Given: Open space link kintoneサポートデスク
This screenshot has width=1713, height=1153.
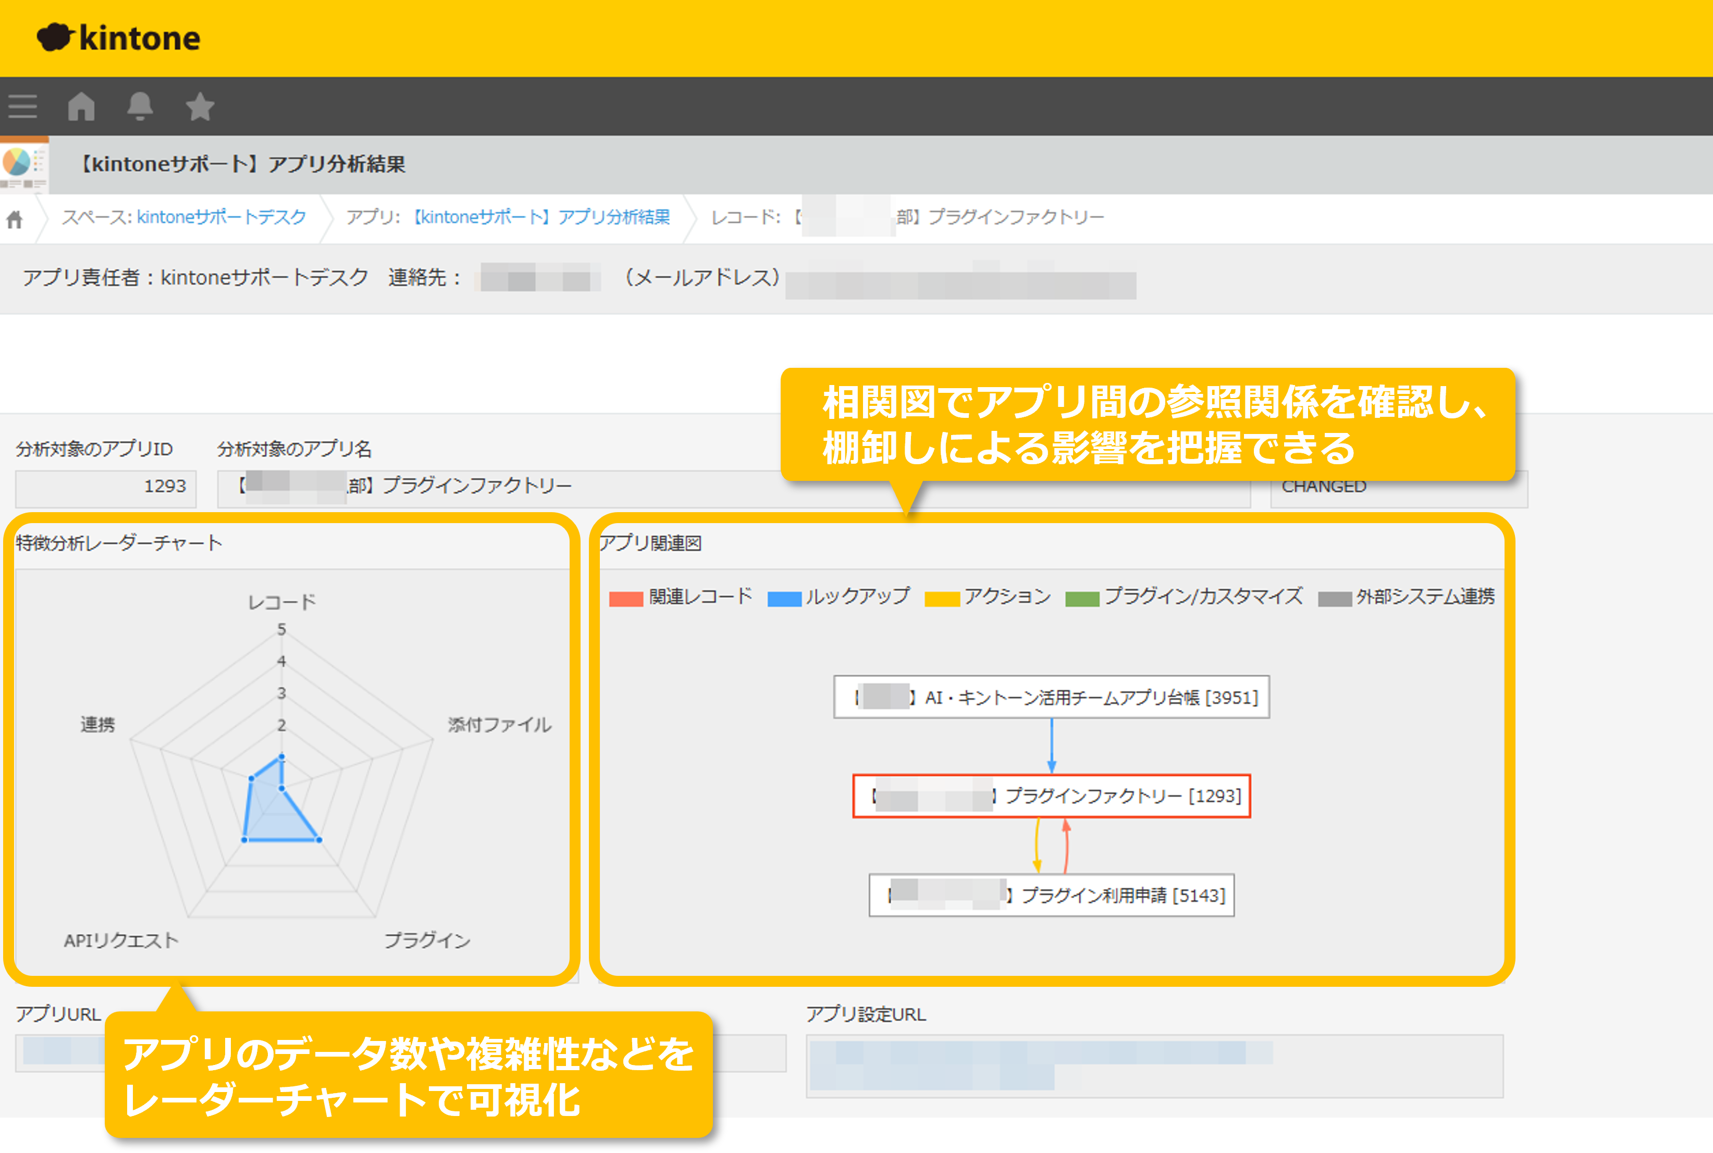Looking at the screenshot, I should [221, 217].
